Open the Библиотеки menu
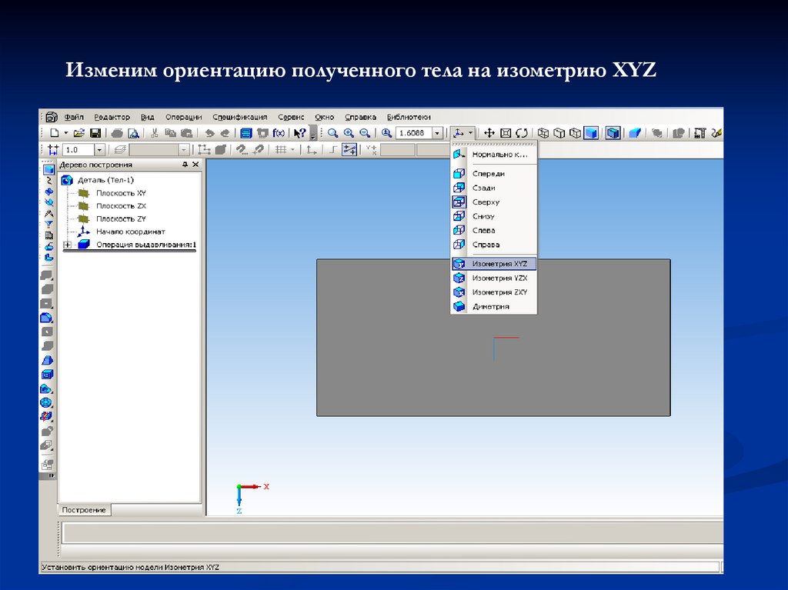This screenshot has height=590, width=788. point(409,117)
